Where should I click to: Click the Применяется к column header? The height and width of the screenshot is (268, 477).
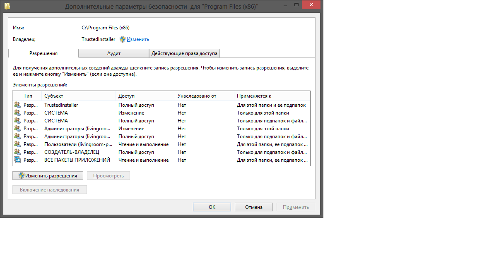[271, 96]
